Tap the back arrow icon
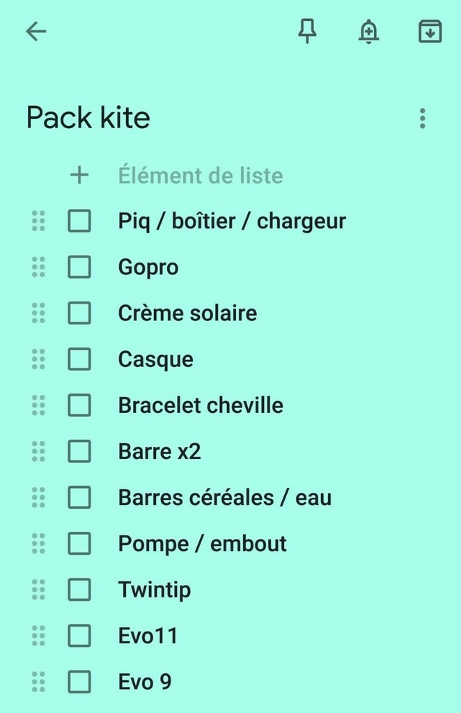Screen dimensions: 461x713 pos(36,31)
